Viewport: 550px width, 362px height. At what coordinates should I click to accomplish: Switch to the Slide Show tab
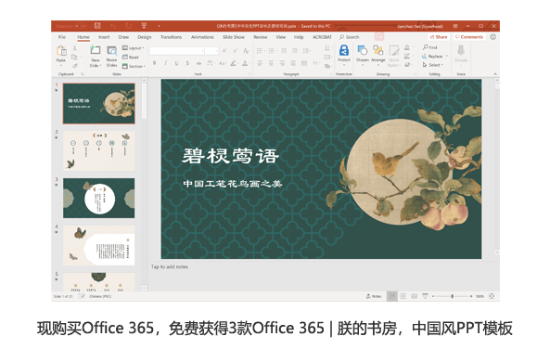[233, 37]
